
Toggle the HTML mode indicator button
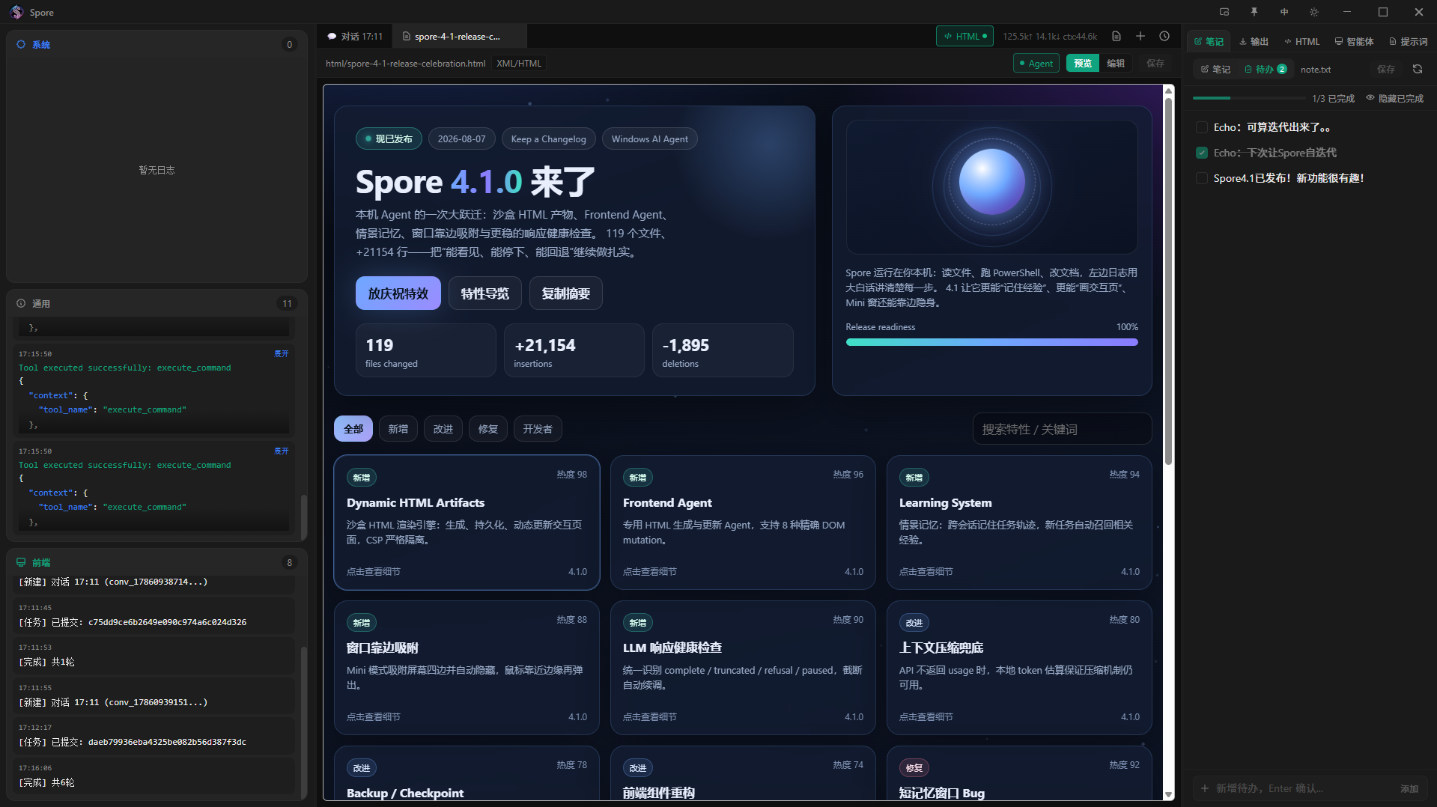[964, 36]
